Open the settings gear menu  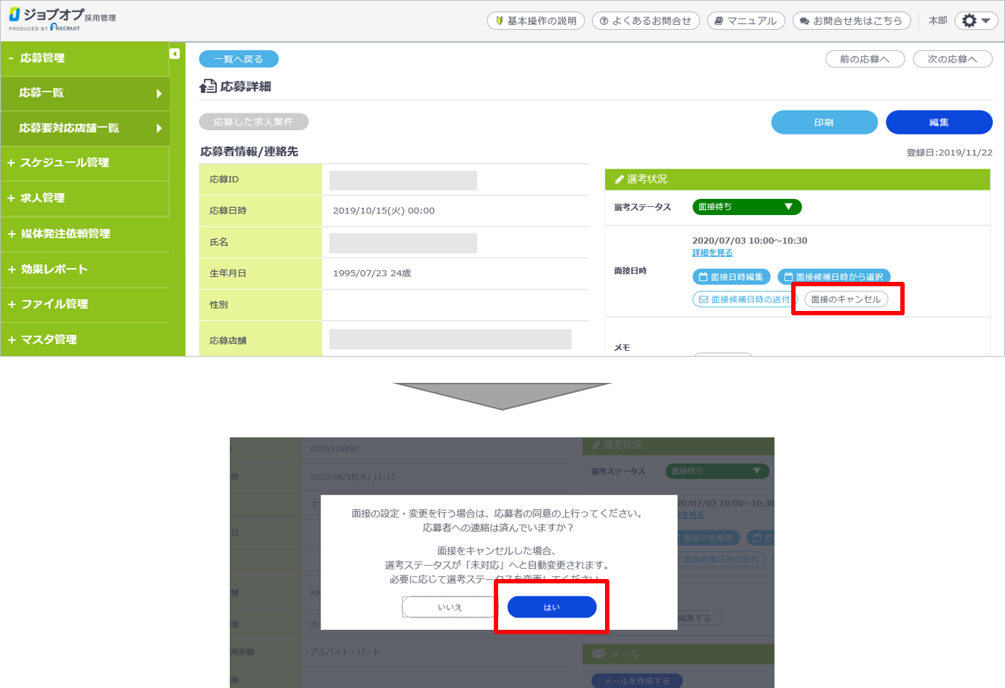coord(976,21)
